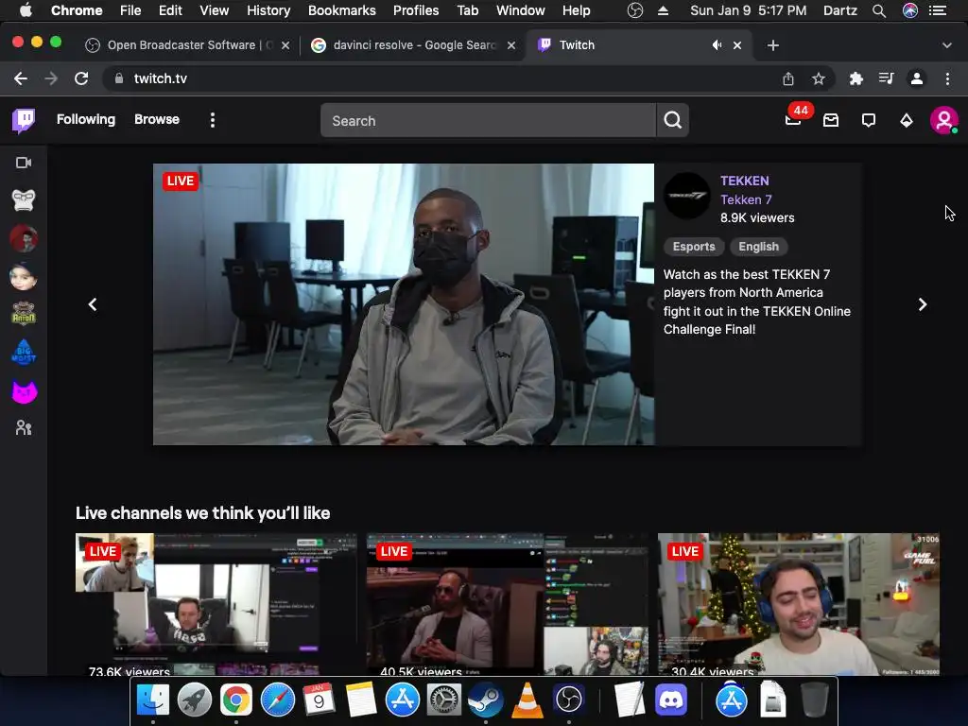Open the Bookmarks menu
The image size is (968, 726).
click(x=342, y=10)
